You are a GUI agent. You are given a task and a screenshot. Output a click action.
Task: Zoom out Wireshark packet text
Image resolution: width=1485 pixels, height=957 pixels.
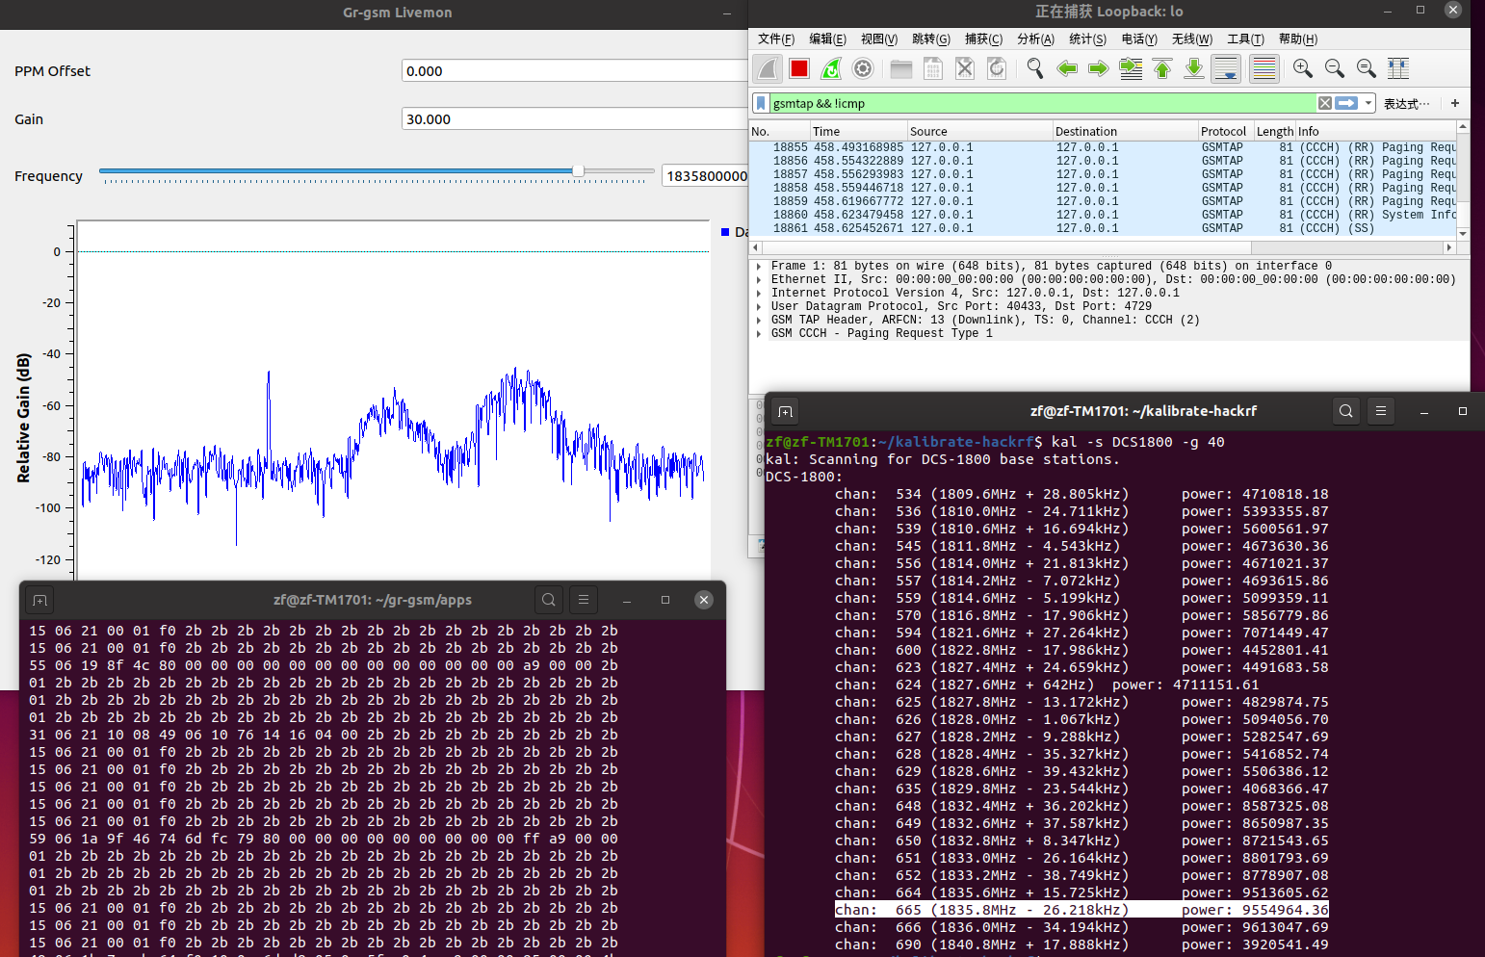click(x=1335, y=68)
